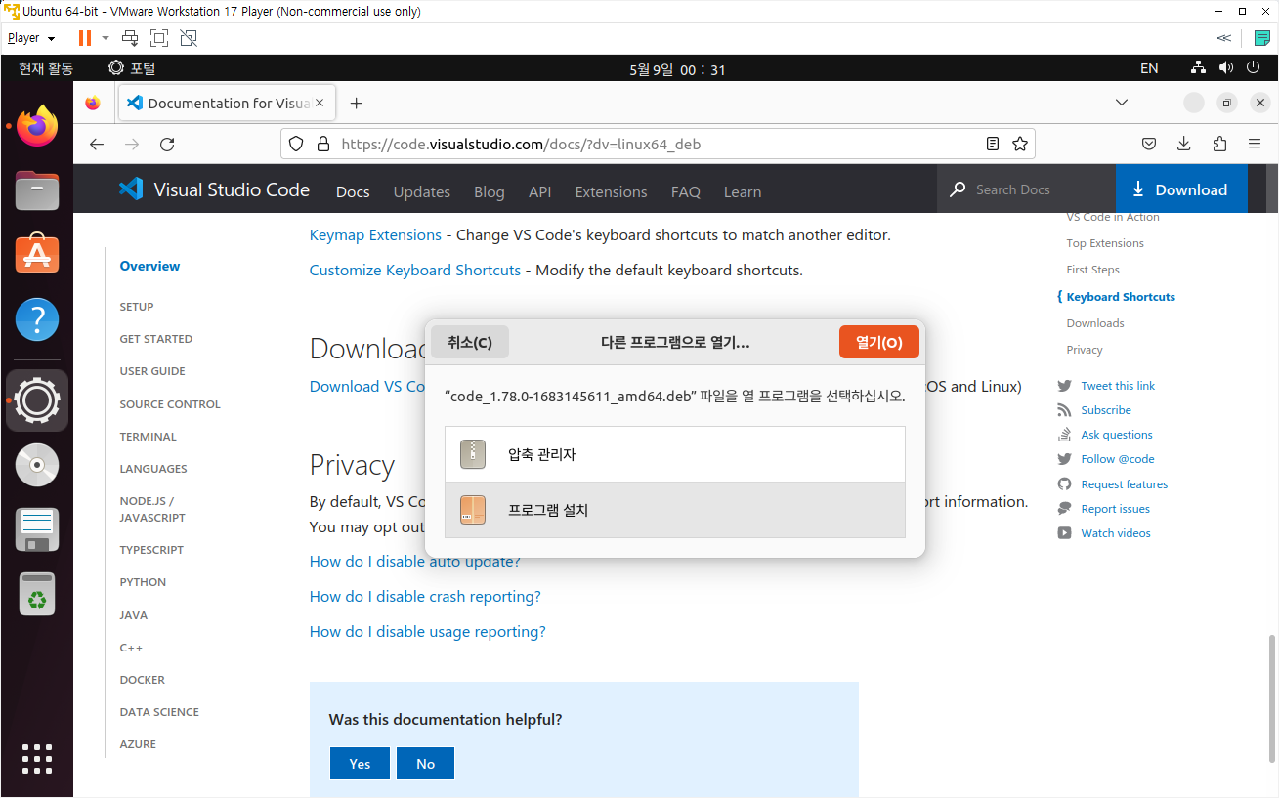
Task: Cancel the open-with dialog (취소)
Action: pyautogui.click(x=470, y=342)
